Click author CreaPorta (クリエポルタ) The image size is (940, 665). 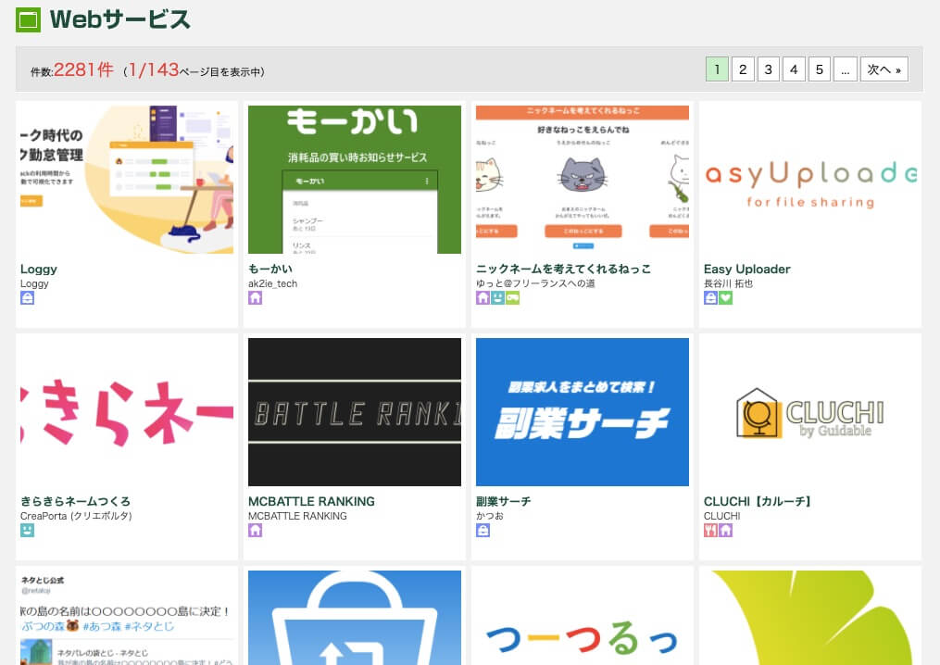[76, 516]
